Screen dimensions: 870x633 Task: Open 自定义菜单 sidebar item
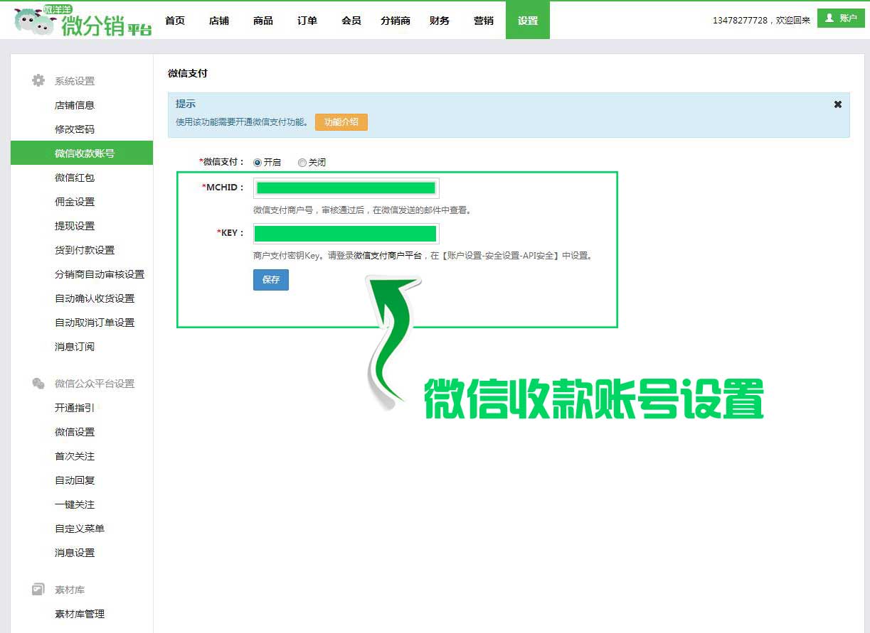click(x=80, y=529)
